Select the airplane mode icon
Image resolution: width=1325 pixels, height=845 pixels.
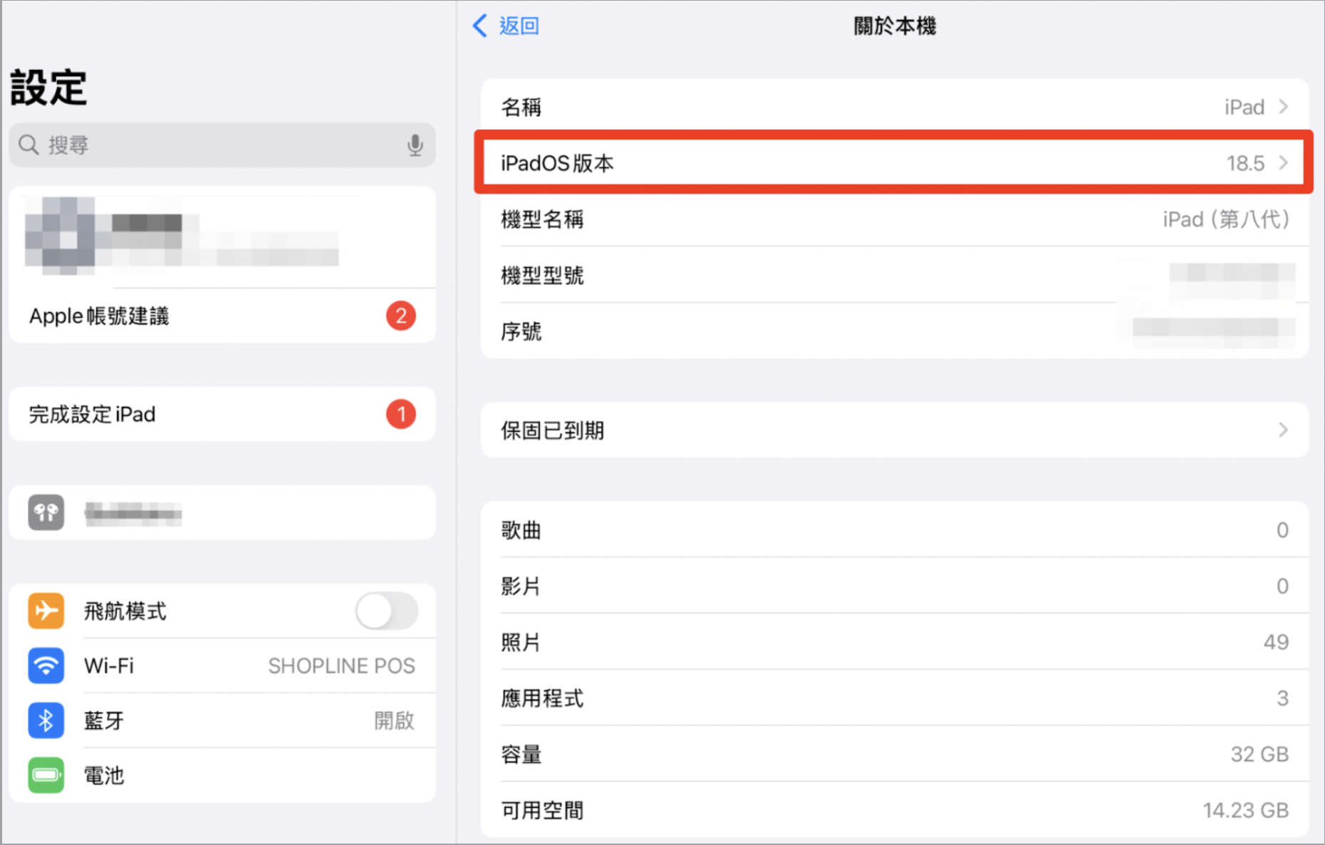pyautogui.click(x=46, y=611)
